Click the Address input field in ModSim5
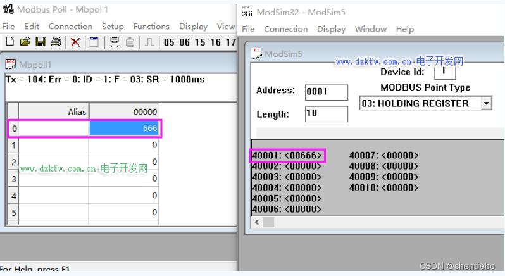The image size is (505, 276). [327, 92]
